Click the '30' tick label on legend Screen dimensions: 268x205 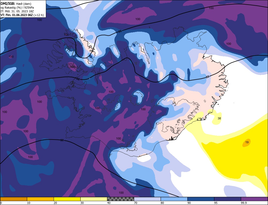[82, 203]
